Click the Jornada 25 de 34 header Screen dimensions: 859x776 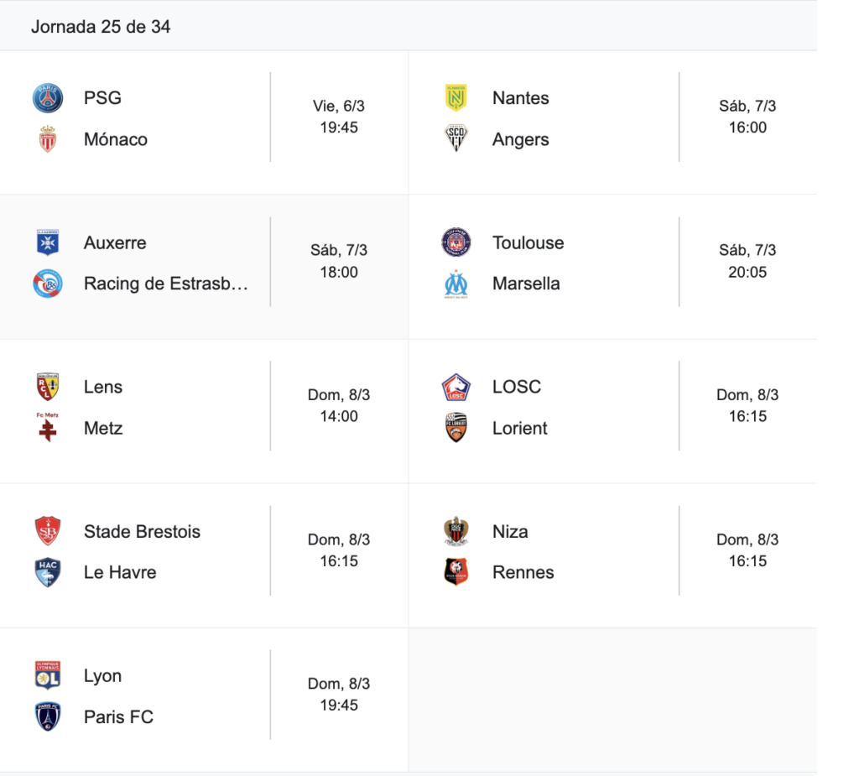(101, 27)
